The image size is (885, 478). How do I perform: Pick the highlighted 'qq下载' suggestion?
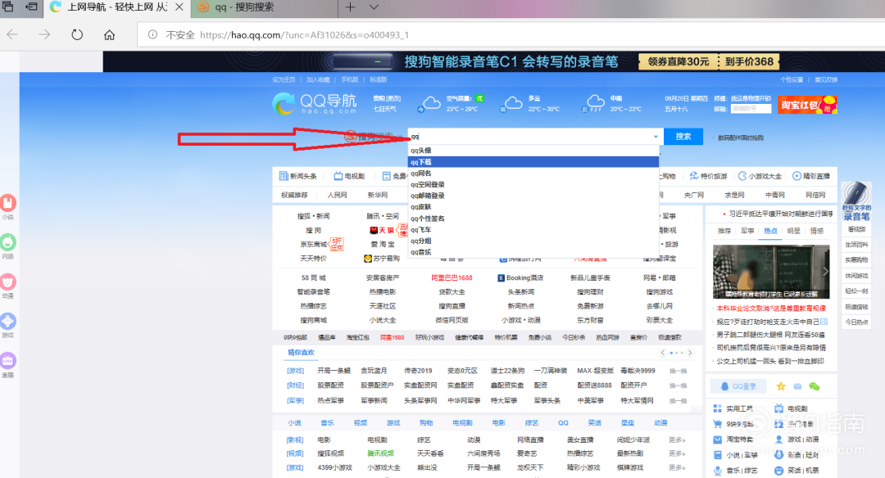pyautogui.click(x=533, y=162)
